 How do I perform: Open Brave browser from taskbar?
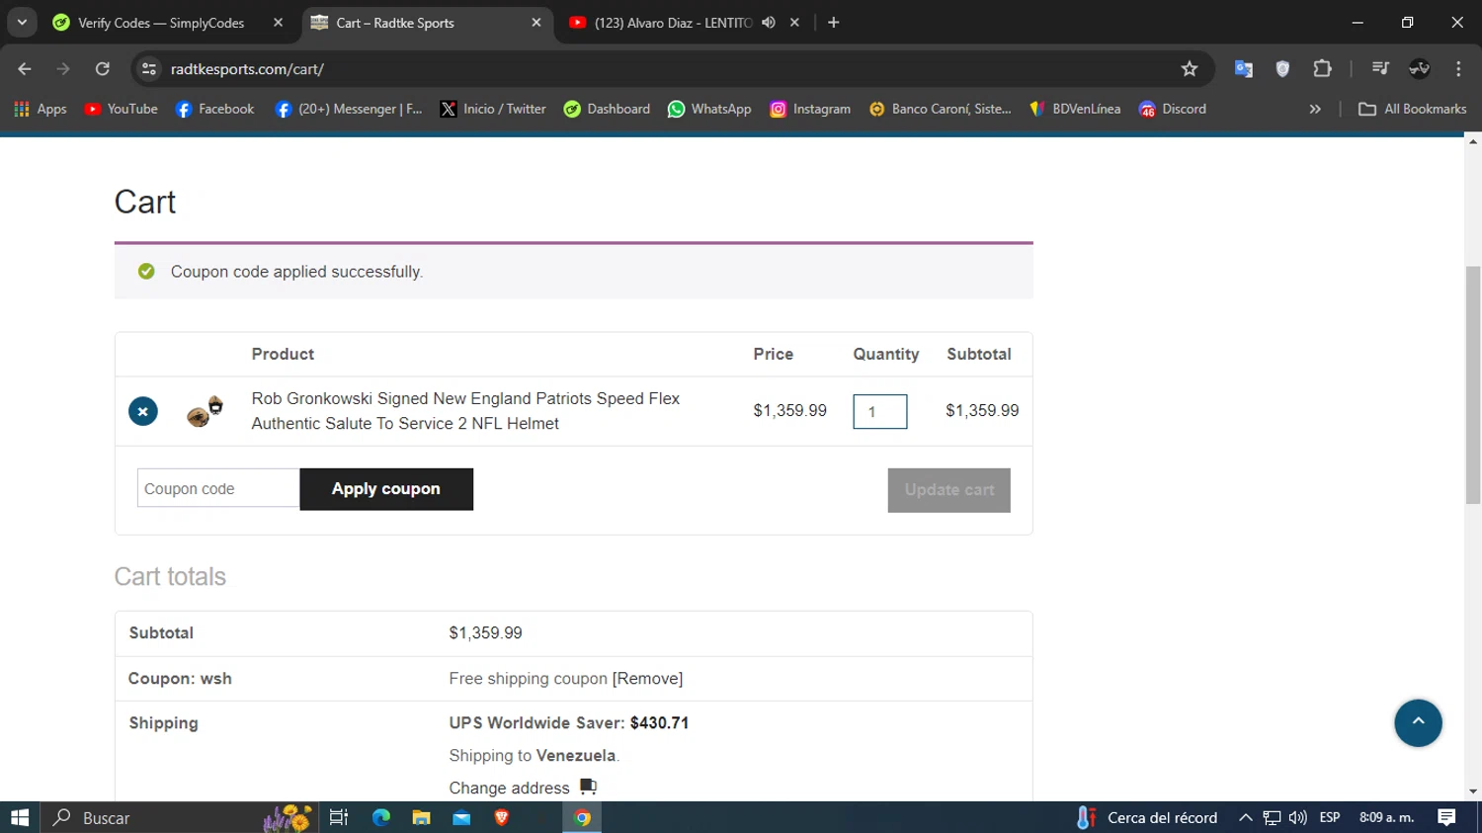[x=502, y=817]
